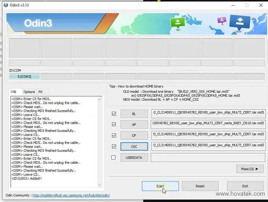Image resolution: width=268 pixels, height=202 pixels.
Task: Open the BL file selector
Action: coord(134,114)
